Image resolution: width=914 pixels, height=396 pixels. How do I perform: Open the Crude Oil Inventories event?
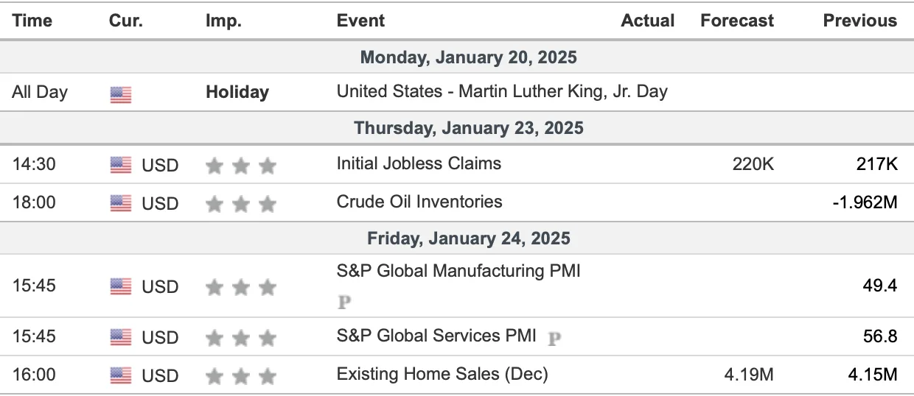419,202
